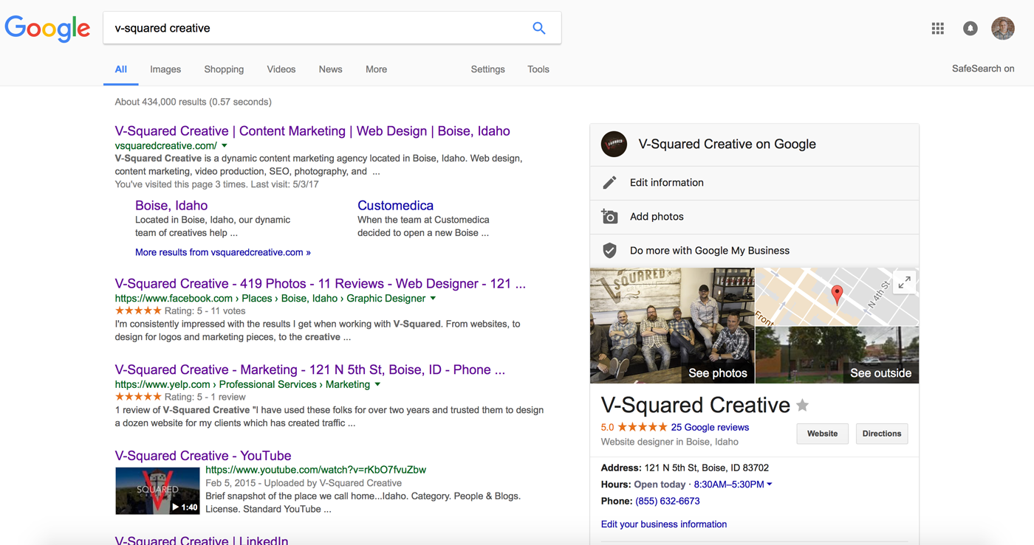Click the Add photos camera icon
This screenshot has width=1034, height=545.
pyautogui.click(x=609, y=216)
